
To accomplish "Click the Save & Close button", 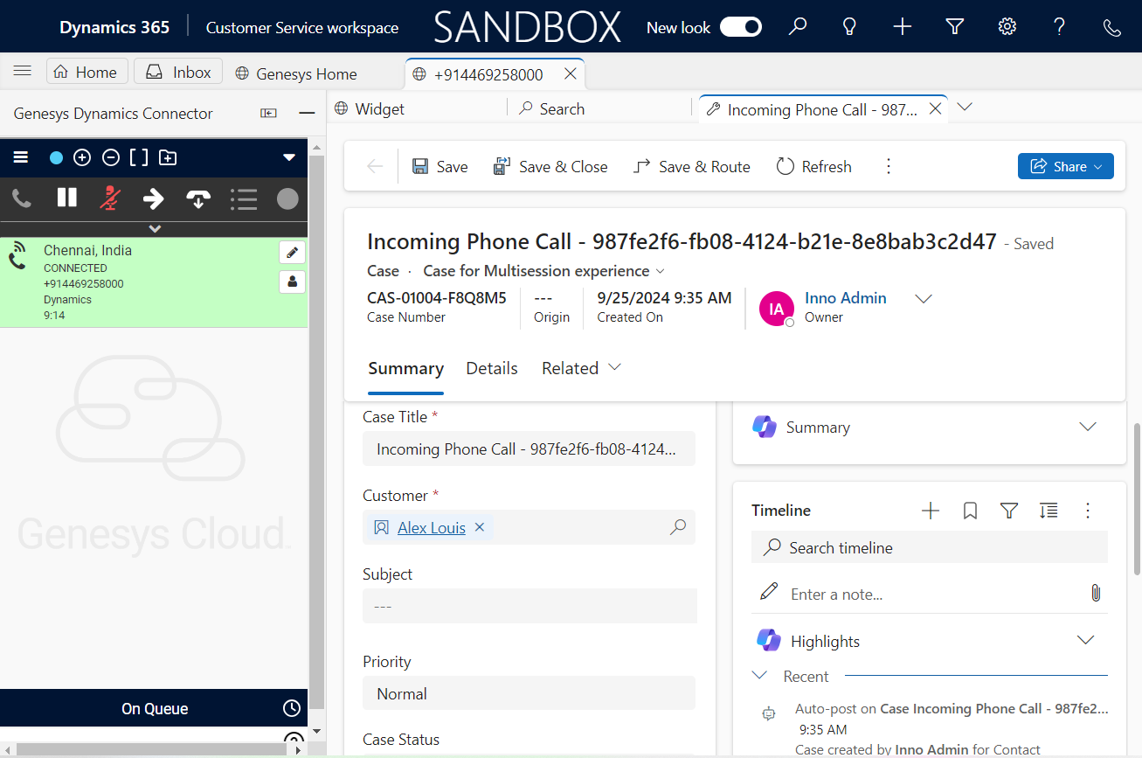I will (550, 166).
